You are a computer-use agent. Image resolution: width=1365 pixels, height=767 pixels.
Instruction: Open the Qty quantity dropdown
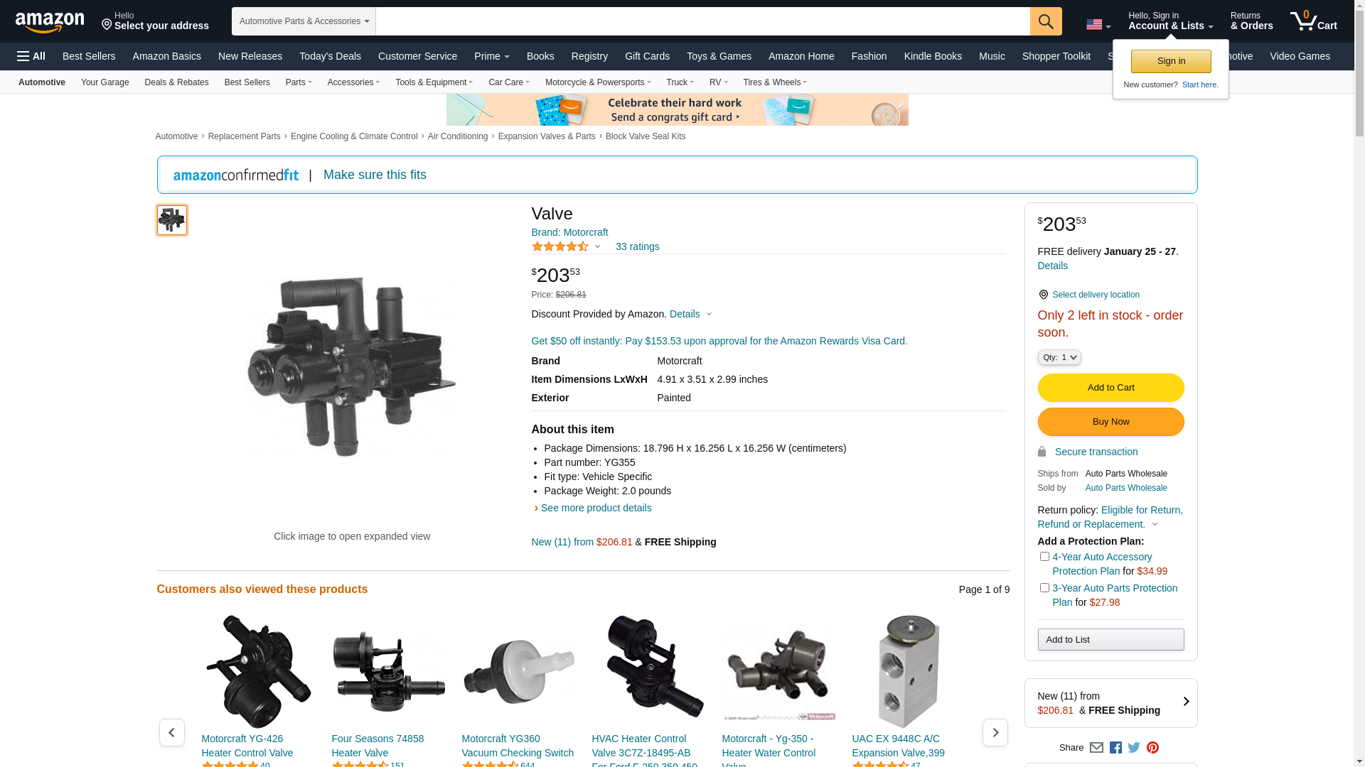(1059, 357)
